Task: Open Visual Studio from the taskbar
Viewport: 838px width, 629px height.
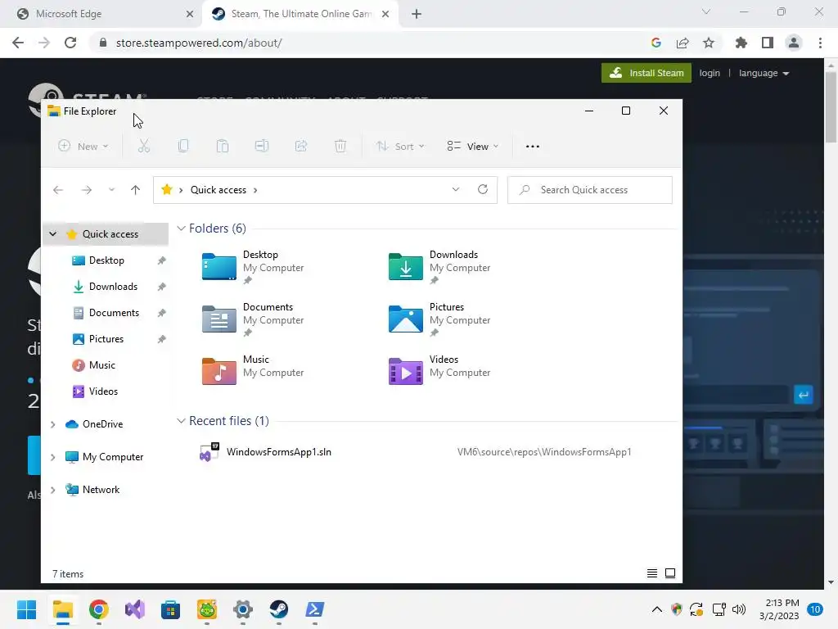Action: [135, 609]
